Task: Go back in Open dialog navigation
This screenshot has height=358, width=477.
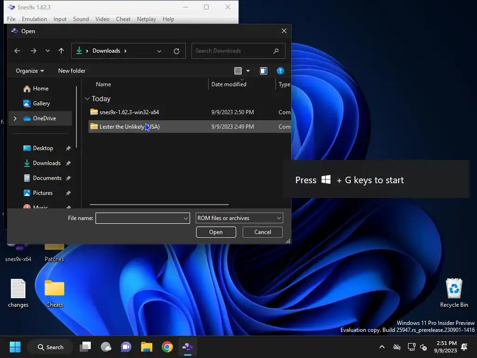Action: (17, 51)
